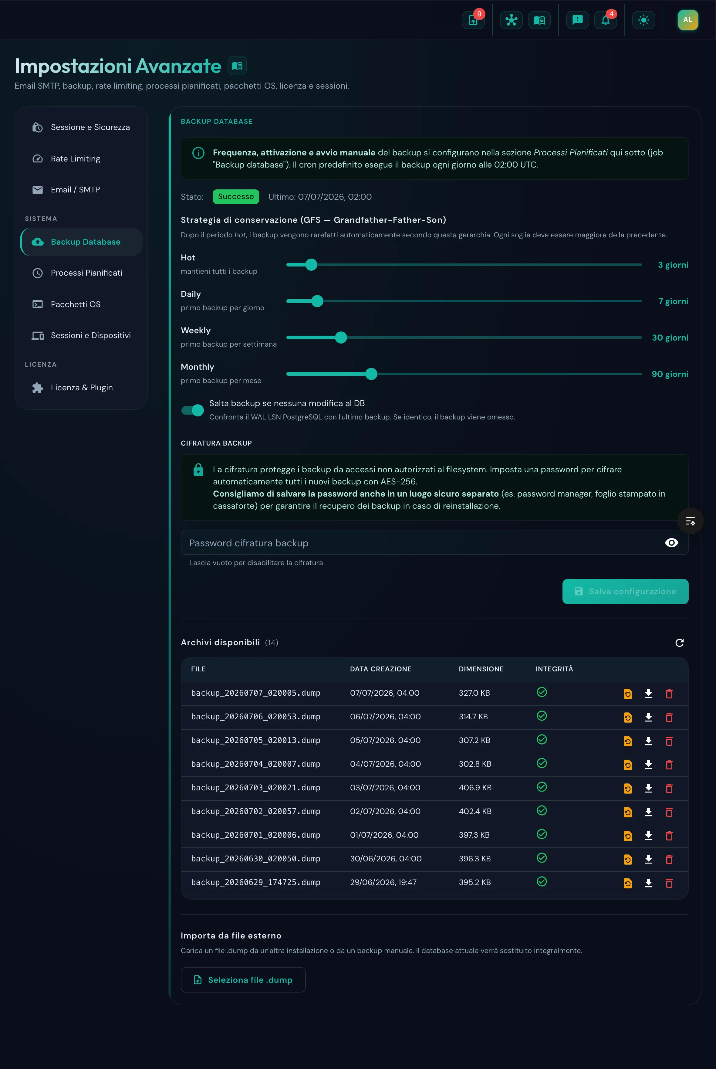Toggle Salta backup se nessuna modifica switch
Screen dimensions: 716x1069
192,410
